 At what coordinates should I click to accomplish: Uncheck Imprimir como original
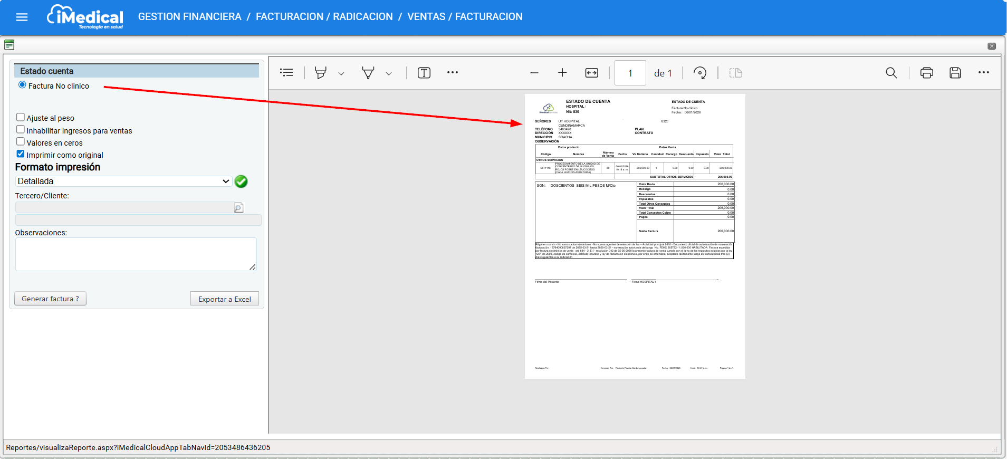tap(21, 154)
